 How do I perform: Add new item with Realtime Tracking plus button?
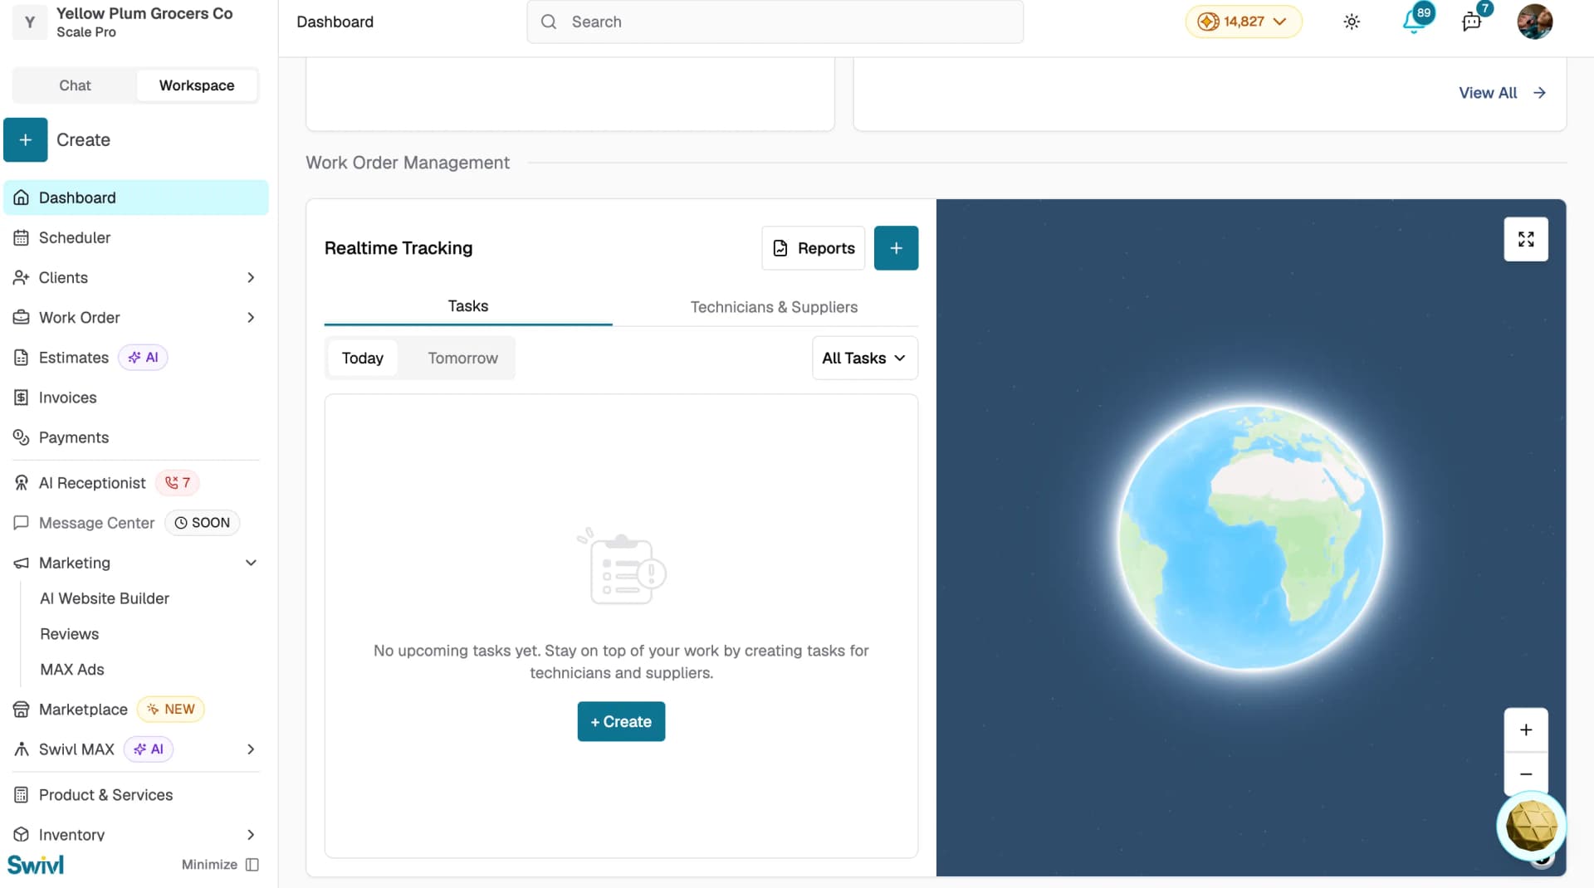pyautogui.click(x=896, y=248)
